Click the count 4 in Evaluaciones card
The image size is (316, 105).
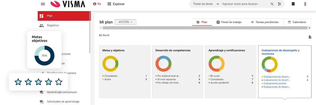tap(307, 80)
